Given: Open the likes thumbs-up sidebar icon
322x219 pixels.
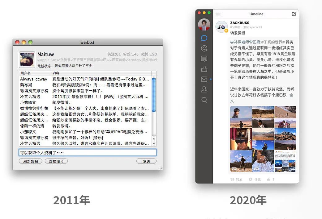Looking at the screenshot, I should click(x=204, y=69).
